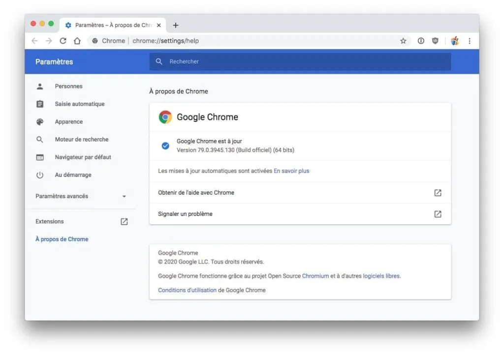Click the Apparence palette icon
Image resolution: width=504 pixels, height=356 pixels.
tap(40, 121)
